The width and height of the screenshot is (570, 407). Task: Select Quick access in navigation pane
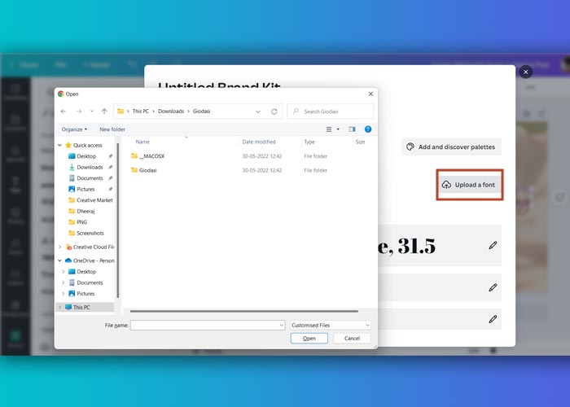(84, 146)
